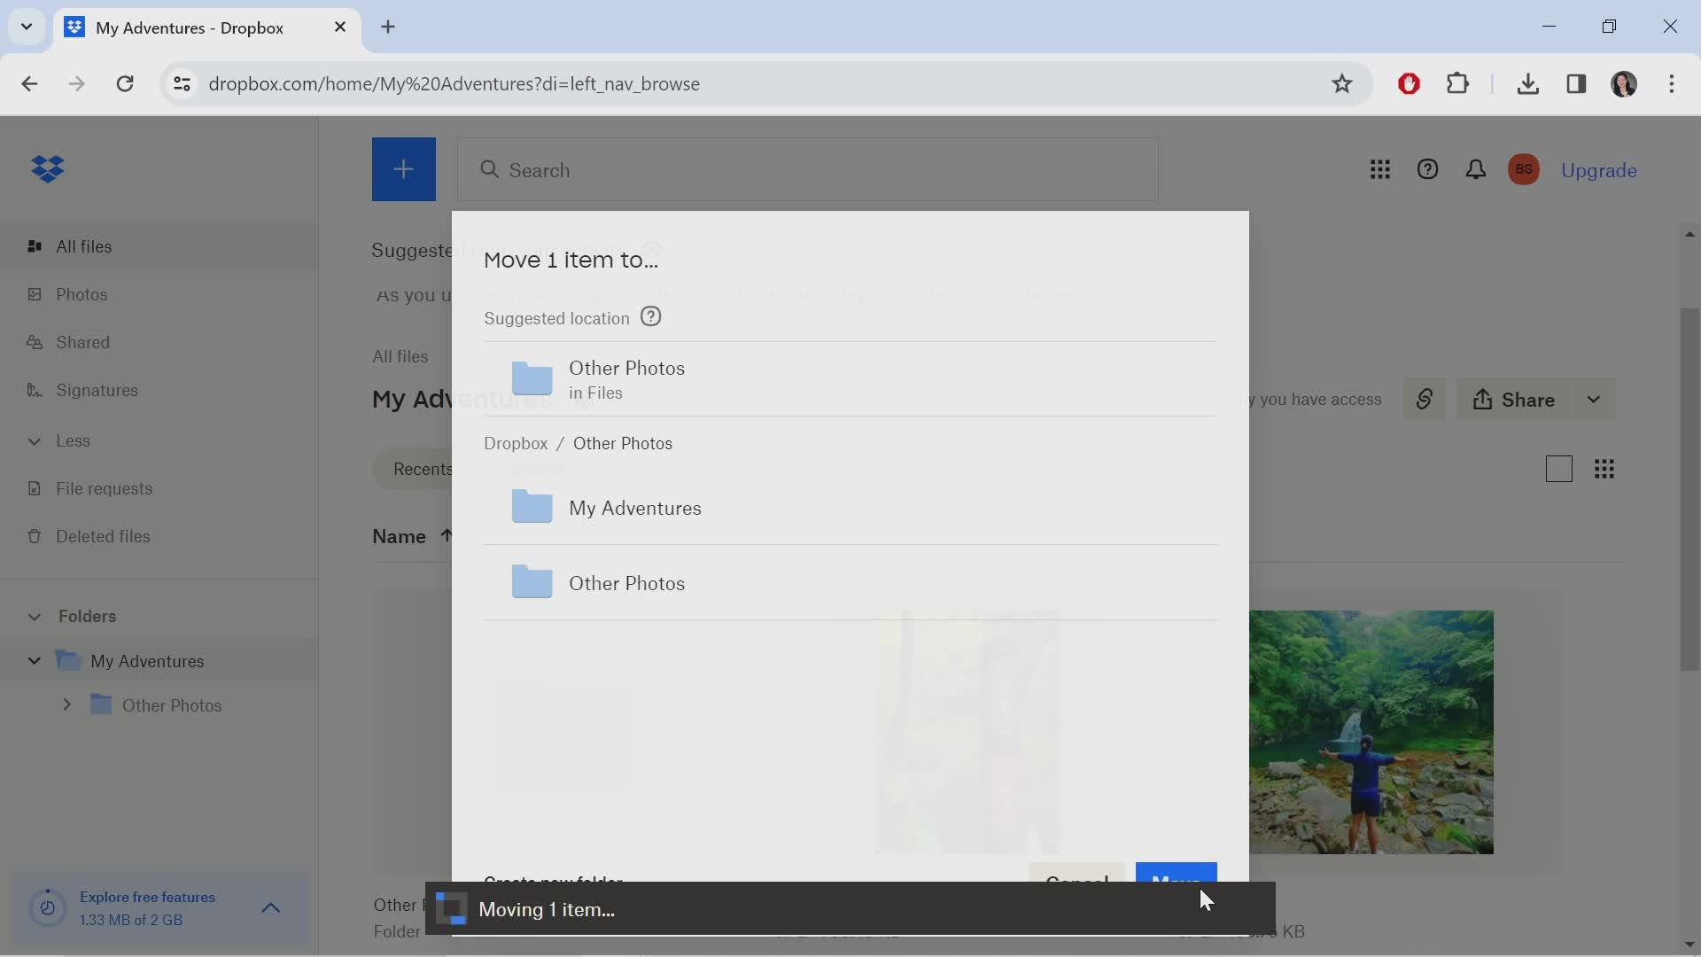Viewport: 1701px width, 957px height.
Task: Click the apps grid icon
Action: tap(1381, 169)
